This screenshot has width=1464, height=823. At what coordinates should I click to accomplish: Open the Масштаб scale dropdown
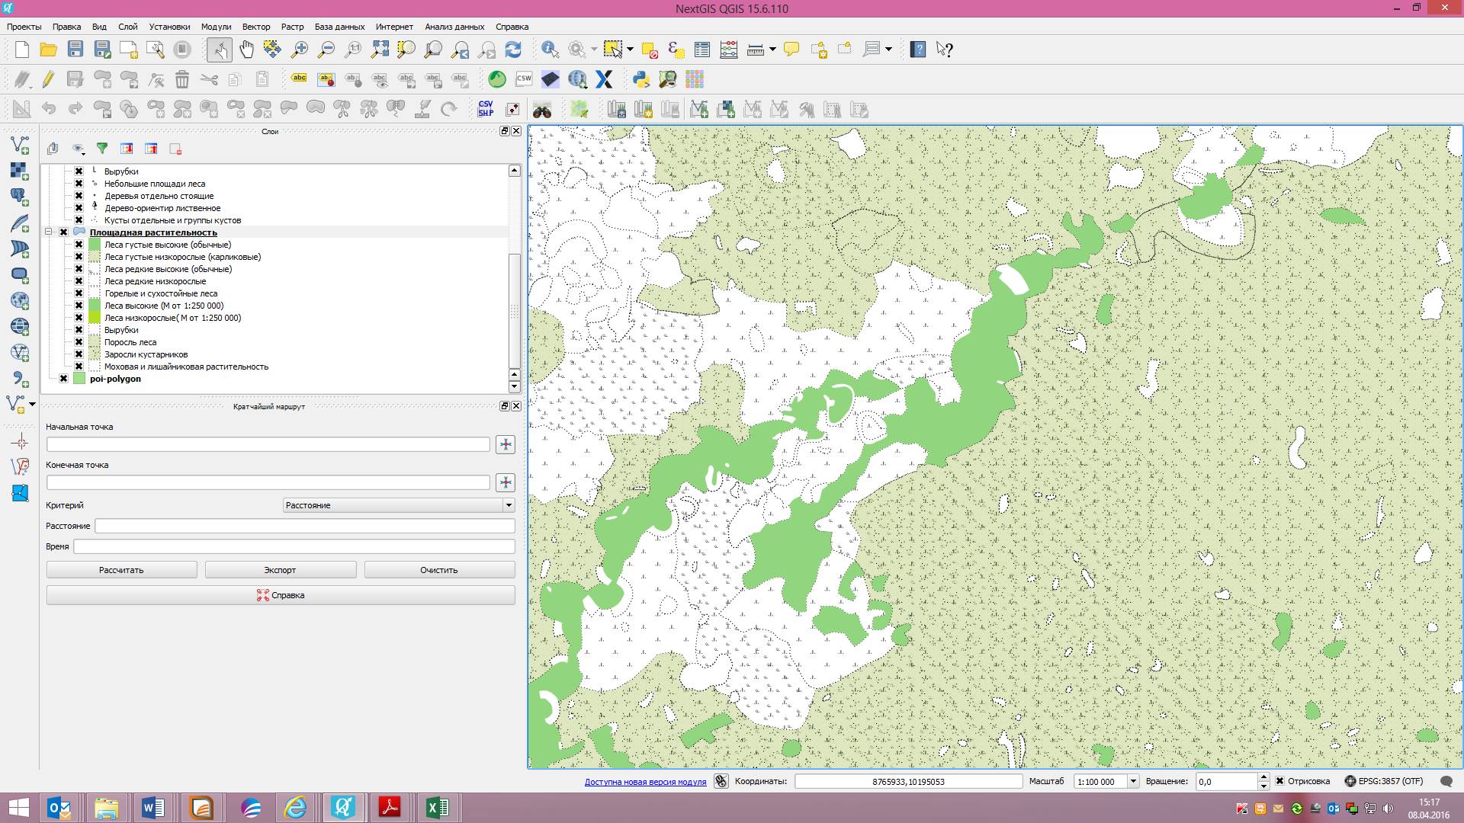coord(1134,781)
